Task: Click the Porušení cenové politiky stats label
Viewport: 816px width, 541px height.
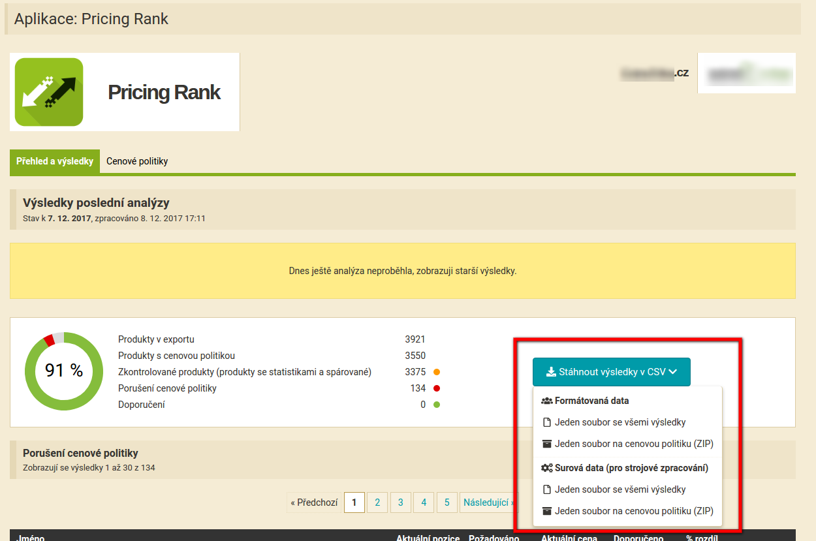Action: 167,388
